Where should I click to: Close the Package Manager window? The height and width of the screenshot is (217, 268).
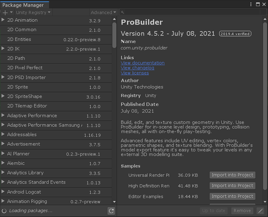[x=264, y=4]
